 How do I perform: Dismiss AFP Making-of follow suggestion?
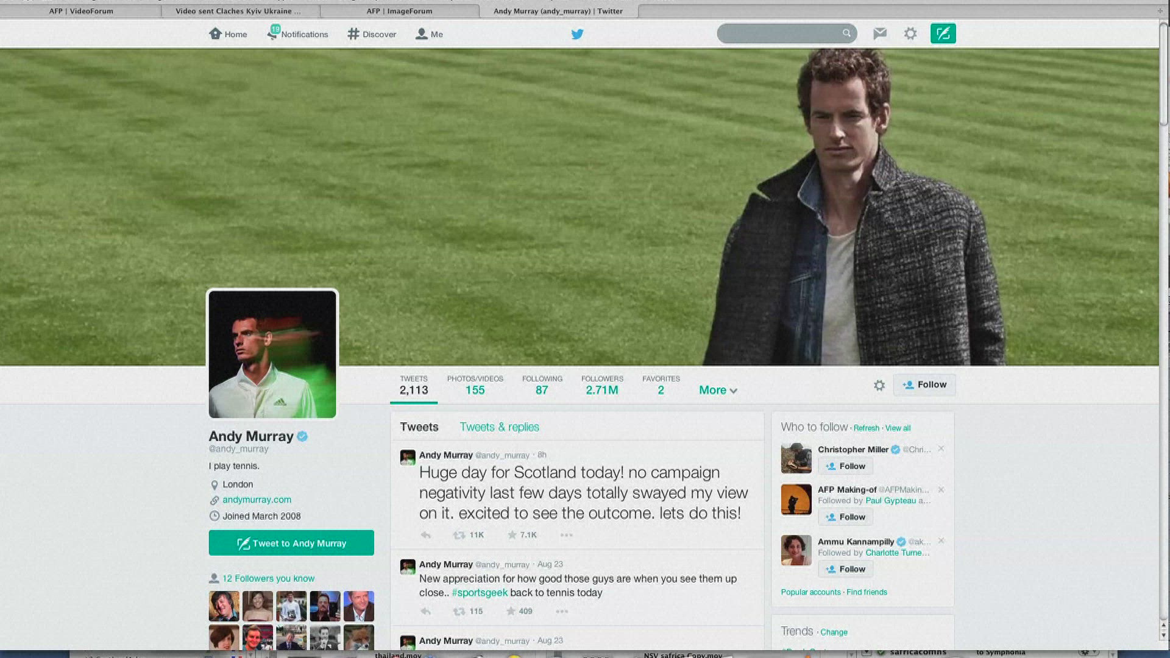tap(941, 490)
